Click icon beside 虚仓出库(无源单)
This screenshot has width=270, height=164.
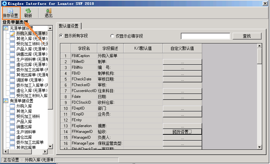(x=12, y=64)
